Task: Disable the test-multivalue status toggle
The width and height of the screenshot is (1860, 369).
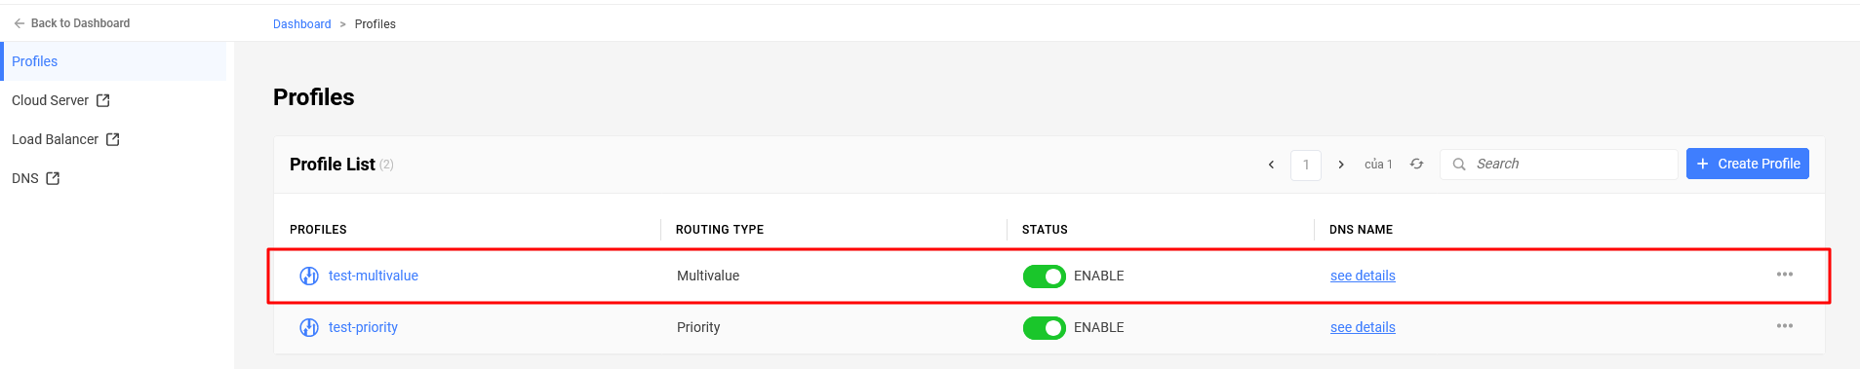Action: 1045,277
